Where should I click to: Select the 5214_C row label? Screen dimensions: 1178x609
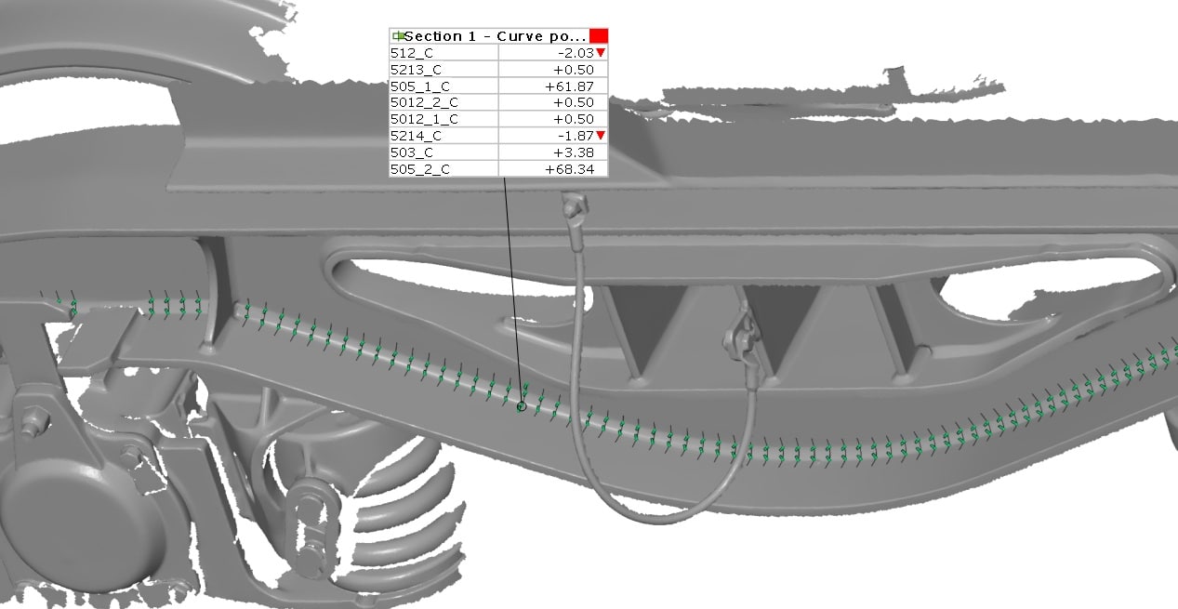(x=416, y=136)
